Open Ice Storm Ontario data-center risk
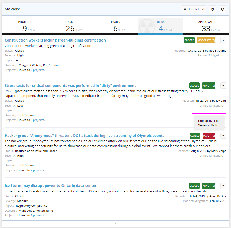The image size is (231, 228). 51,186
